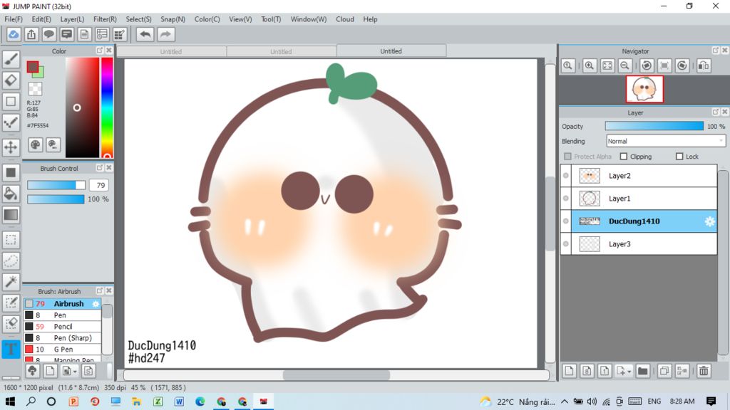Click the horizontal canvas scrollbar
The width and height of the screenshot is (730, 410).
(x=336, y=374)
